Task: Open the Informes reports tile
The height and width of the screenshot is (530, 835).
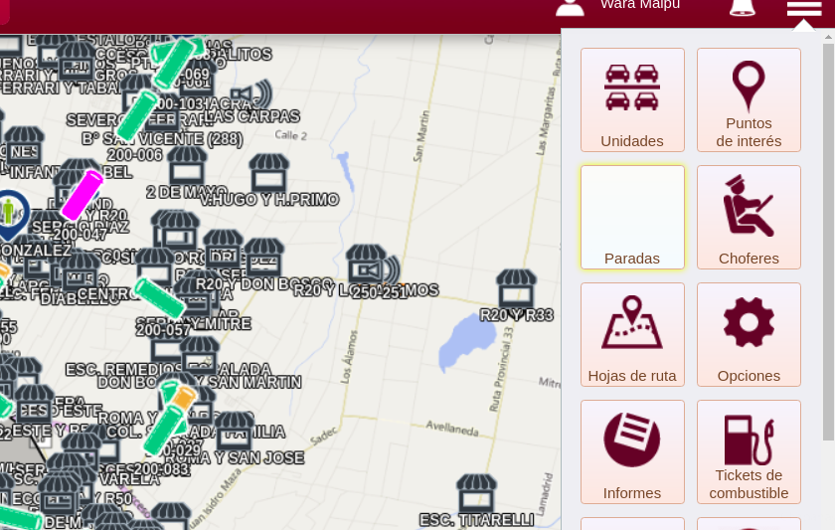Action: tap(632, 451)
